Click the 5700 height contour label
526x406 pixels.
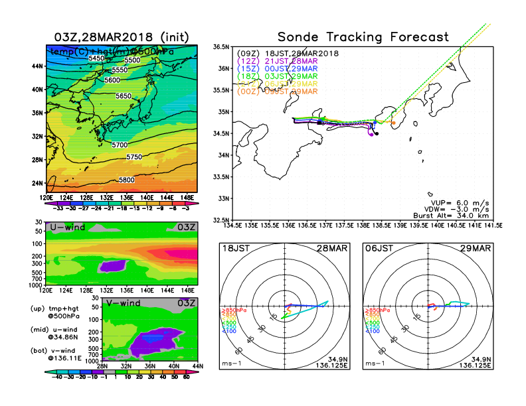(120, 145)
